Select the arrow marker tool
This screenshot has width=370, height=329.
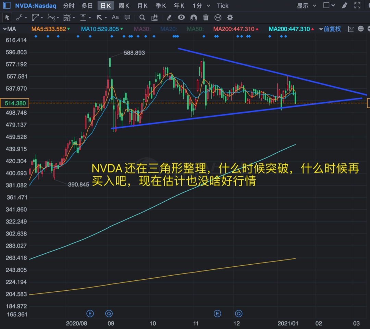click(x=99, y=17)
